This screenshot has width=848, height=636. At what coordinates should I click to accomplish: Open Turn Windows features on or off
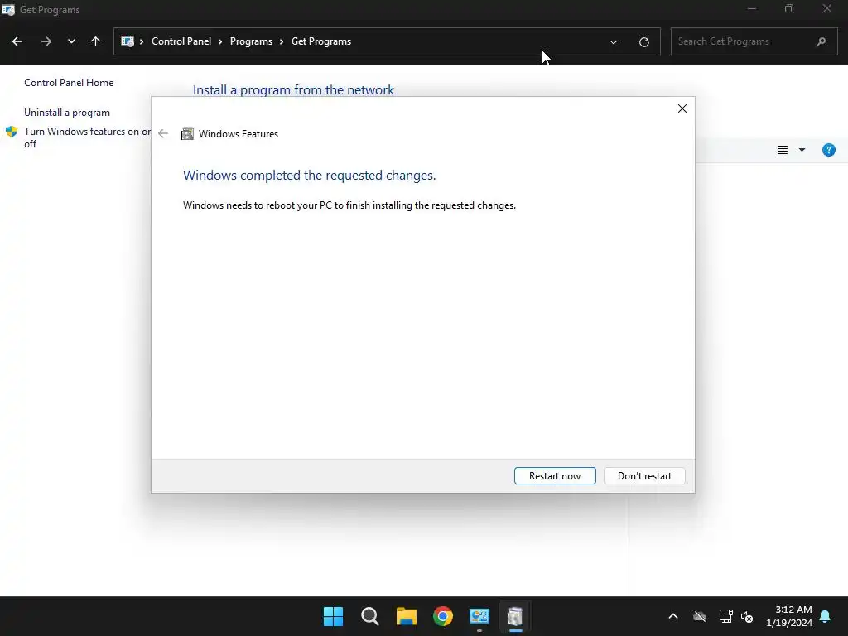(88, 137)
